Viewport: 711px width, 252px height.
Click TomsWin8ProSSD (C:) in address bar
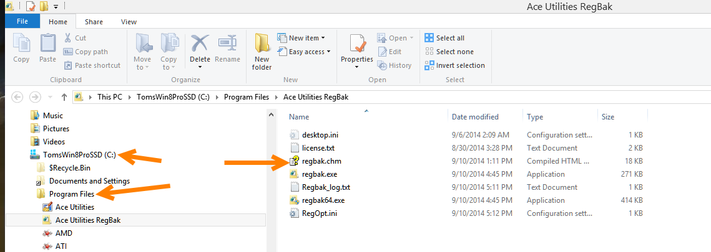(x=173, y=96)
